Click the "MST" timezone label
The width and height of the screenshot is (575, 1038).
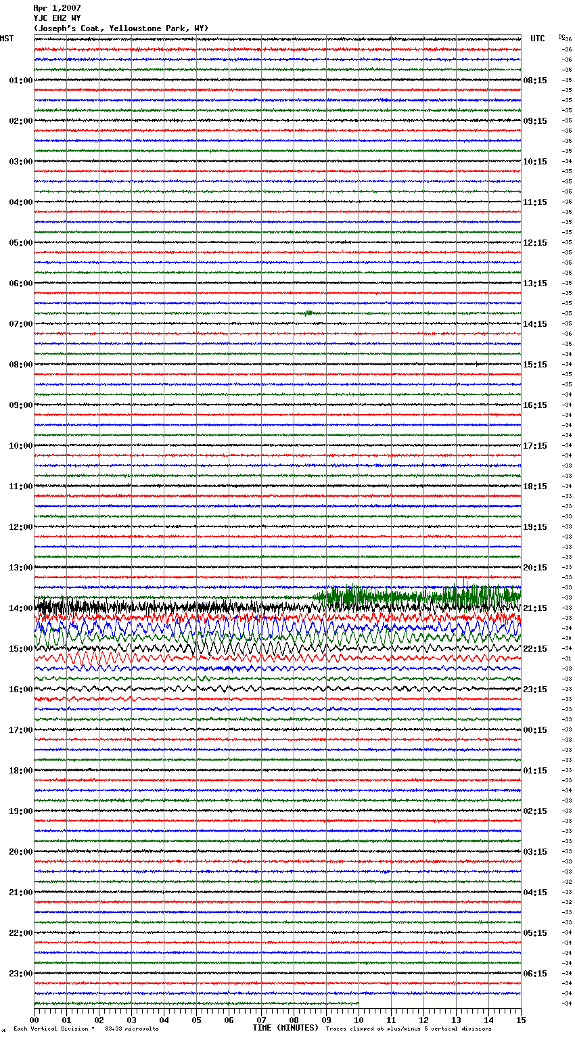coord(7,39)
